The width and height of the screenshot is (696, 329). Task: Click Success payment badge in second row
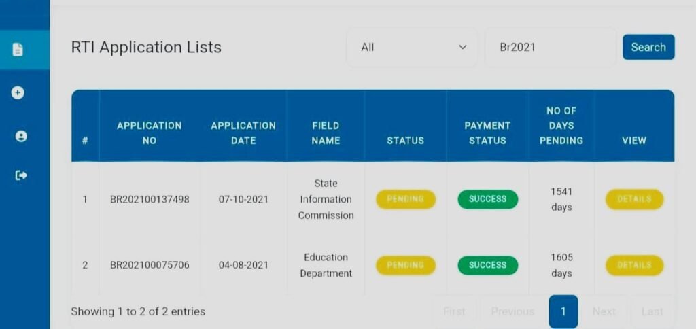pos(487,265)
